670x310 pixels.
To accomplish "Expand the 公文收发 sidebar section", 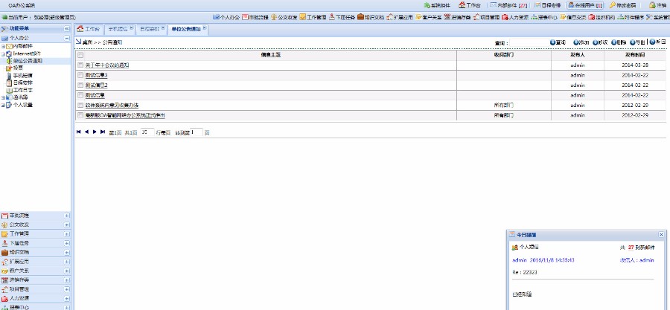I will [x=67, y=225].
